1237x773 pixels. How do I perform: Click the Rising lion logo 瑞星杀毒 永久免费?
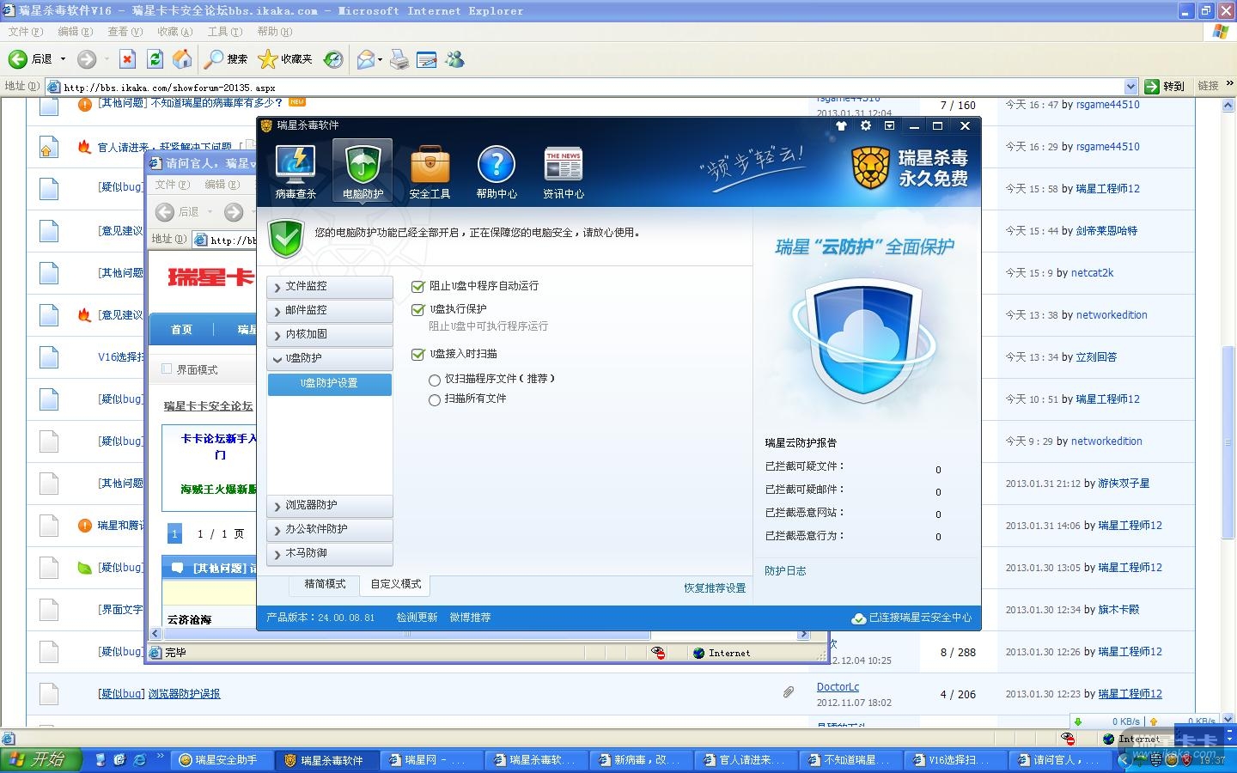(910, 167)
